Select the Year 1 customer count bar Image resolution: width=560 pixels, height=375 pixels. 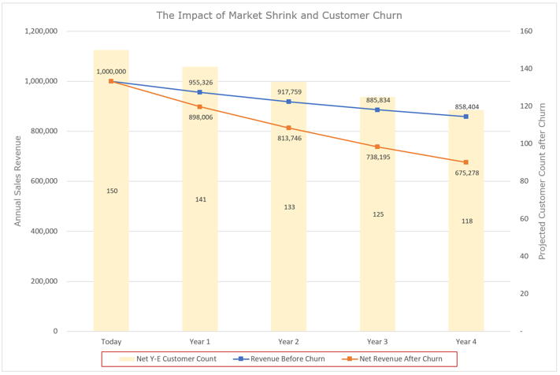coord(200,199)
